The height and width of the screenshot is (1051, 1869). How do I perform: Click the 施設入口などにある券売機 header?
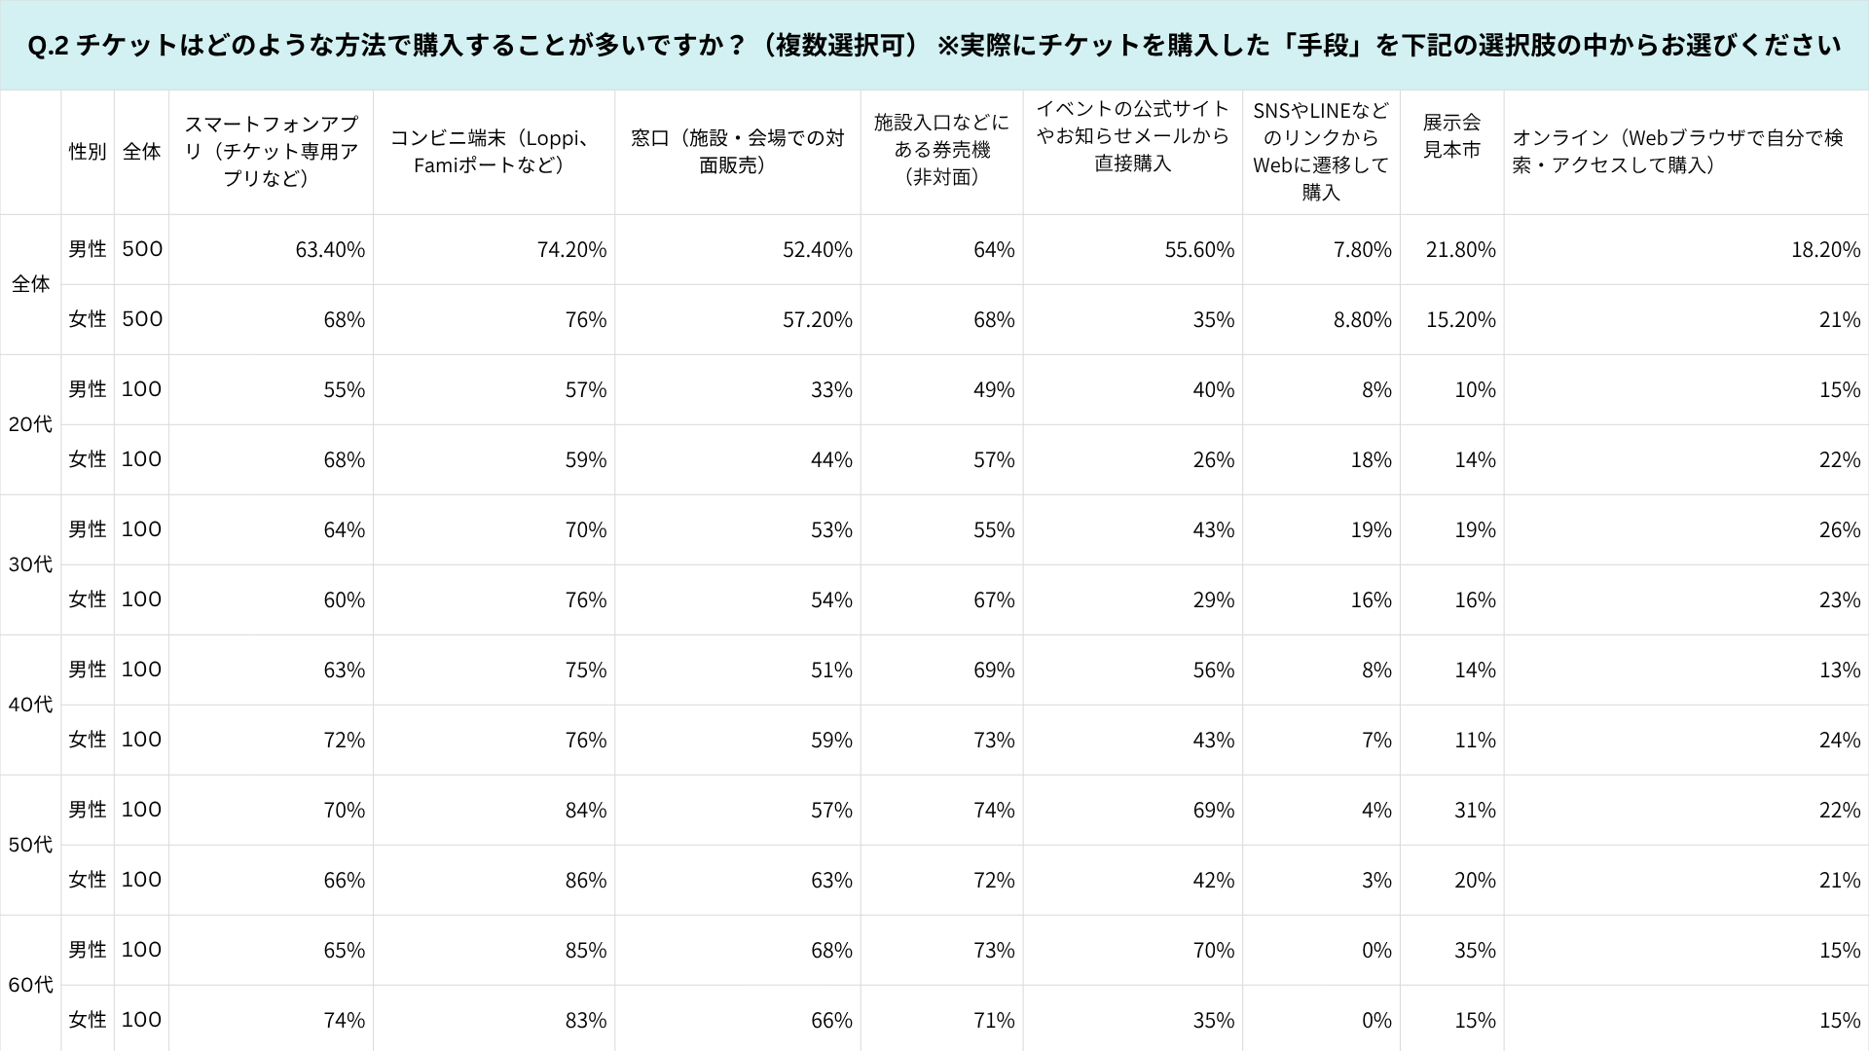tap(941, 150)
